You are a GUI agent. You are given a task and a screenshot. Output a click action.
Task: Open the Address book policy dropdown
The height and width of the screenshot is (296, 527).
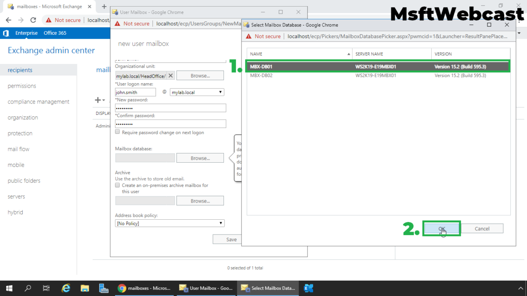(170, 223)
